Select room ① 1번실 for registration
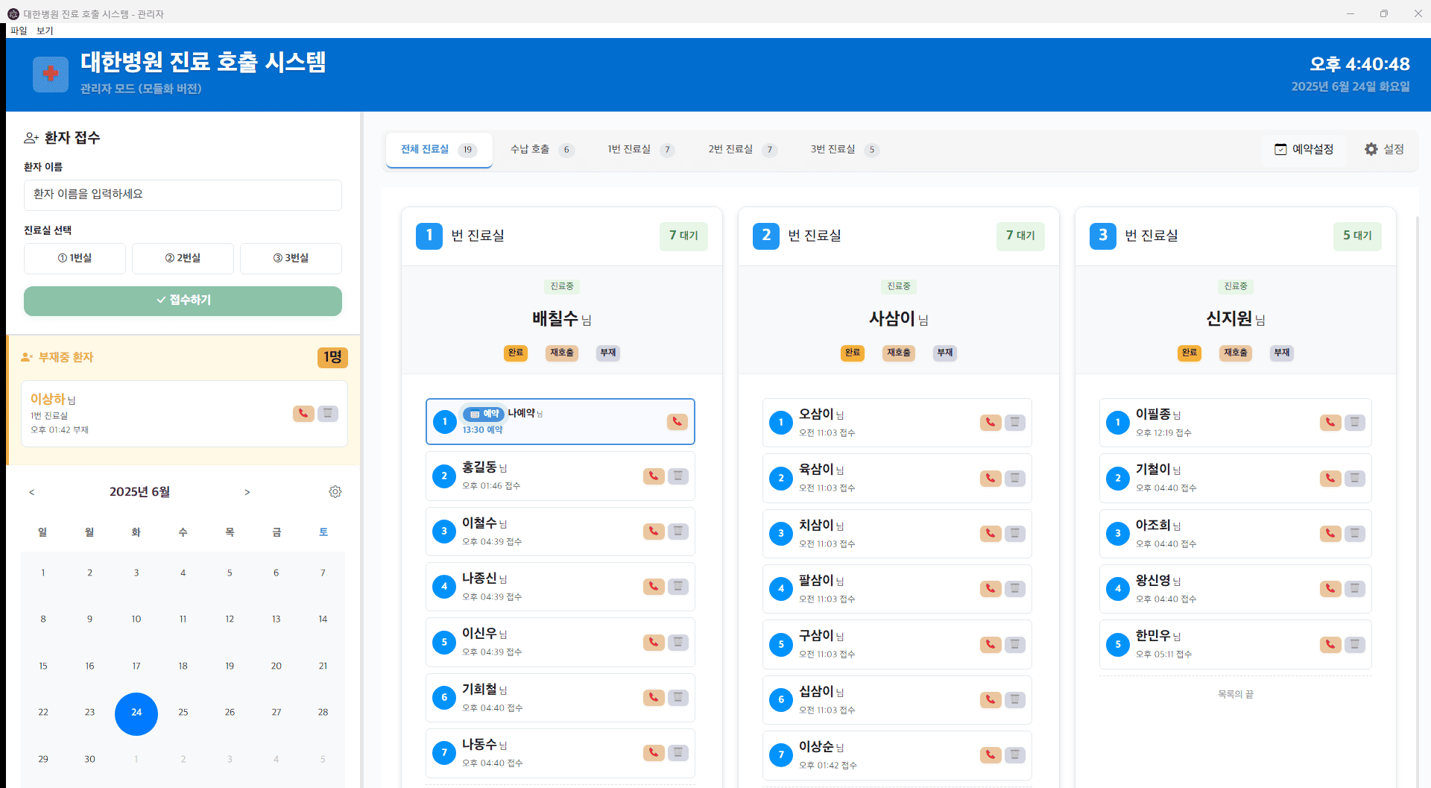The height and width of the screenshot is (788, 1431). pyautogui.click(x=75, y=258)
